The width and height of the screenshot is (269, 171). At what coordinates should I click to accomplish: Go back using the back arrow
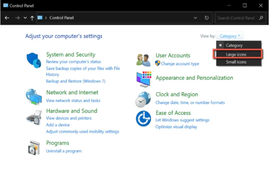[7, 18]
